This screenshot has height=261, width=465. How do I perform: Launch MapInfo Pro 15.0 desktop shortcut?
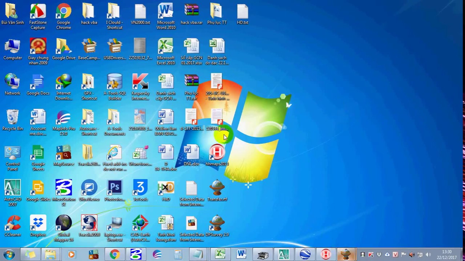tap(64, 122)
